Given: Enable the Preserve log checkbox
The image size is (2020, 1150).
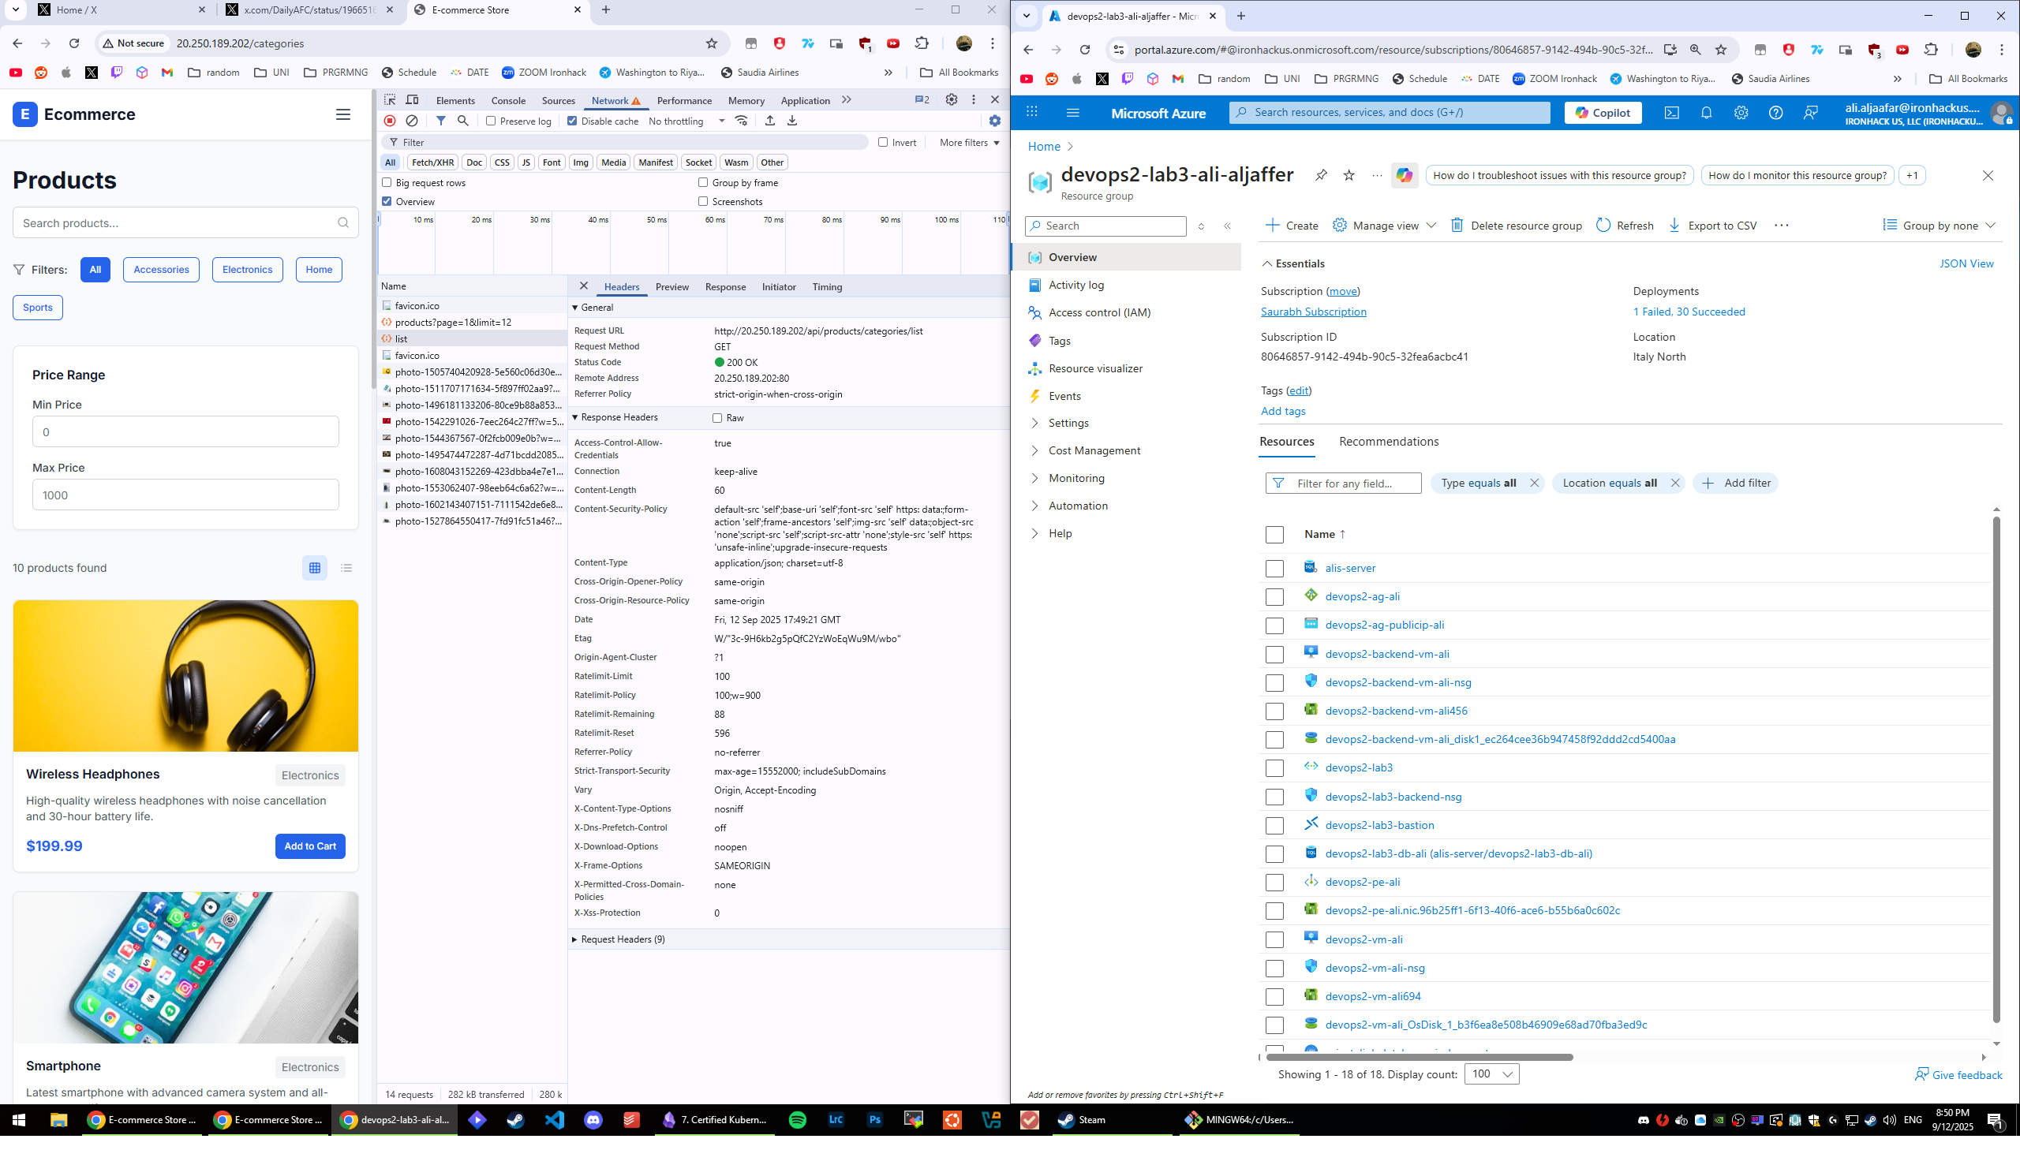Looking at the screenshot, I should click(492, 121).
